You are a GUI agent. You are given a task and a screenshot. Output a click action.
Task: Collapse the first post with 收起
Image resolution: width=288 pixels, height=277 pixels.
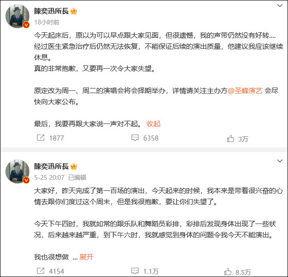tap(153, 124)
